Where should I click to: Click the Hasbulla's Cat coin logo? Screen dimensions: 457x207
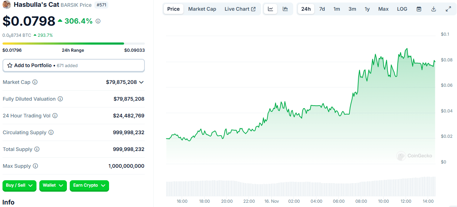tap(7, 5)
